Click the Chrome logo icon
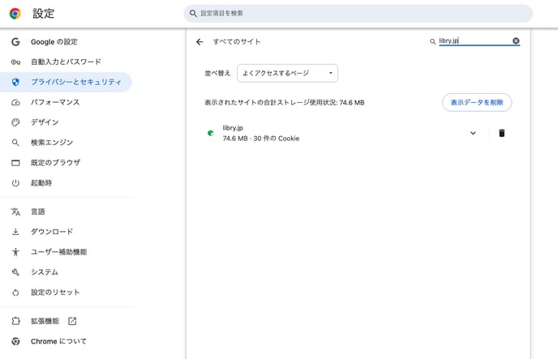Image resolution: width=558 pixels, height=359 pixels. coord(15,14)
